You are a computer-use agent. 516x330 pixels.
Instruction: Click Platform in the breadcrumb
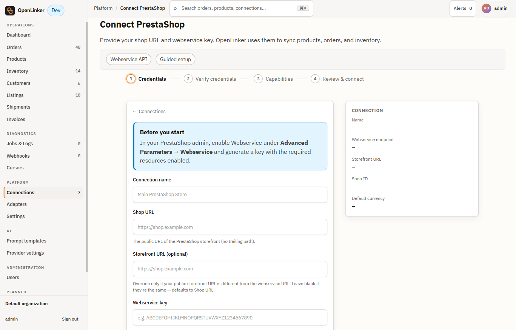(x=103, y=8)
